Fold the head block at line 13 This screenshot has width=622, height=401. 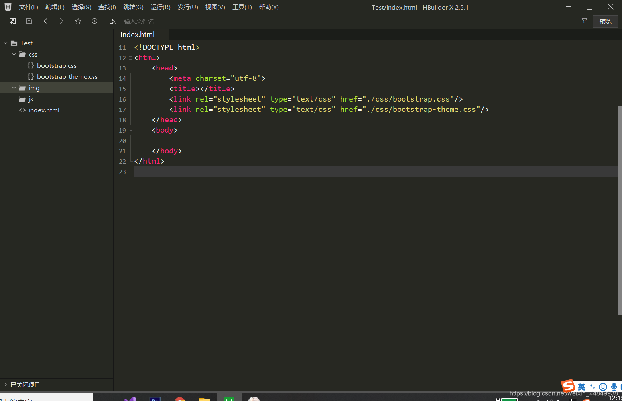[130, 68]
